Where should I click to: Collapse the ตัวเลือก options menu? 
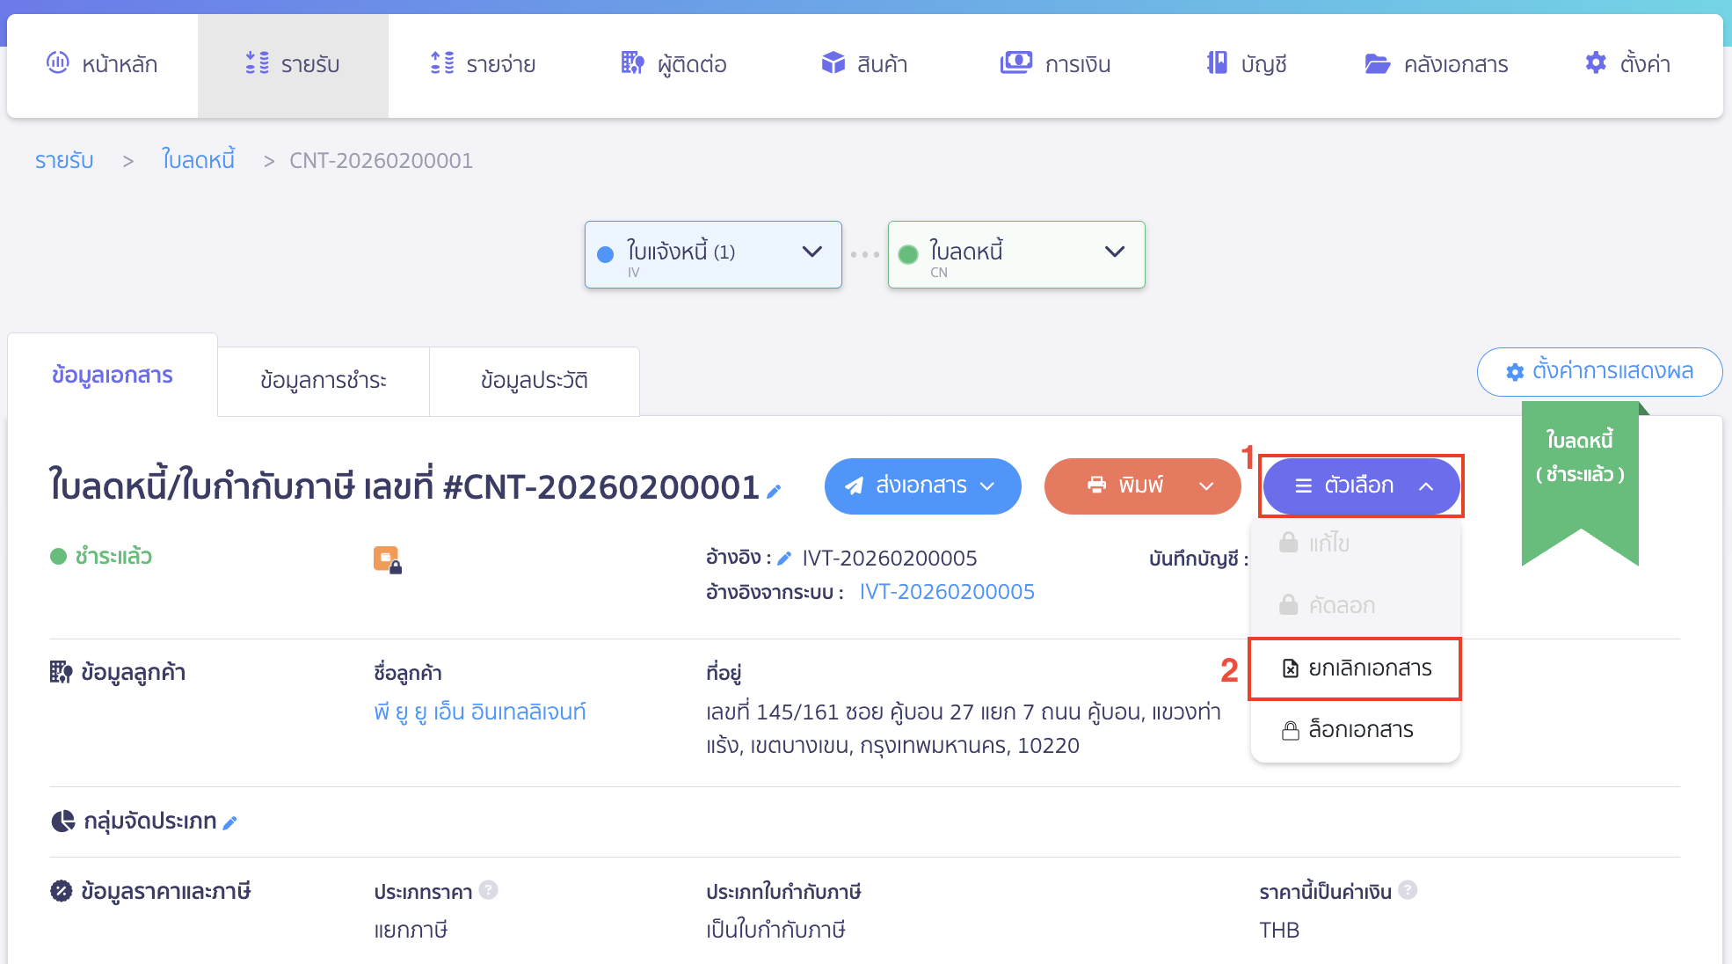1361,486
